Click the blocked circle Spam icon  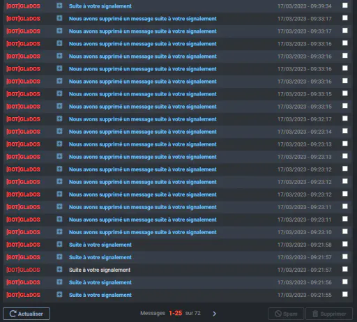click(x=278, y=314)
